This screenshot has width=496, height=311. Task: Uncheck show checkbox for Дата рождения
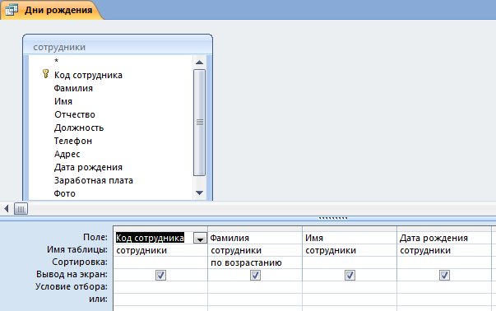tap(444, 276)
